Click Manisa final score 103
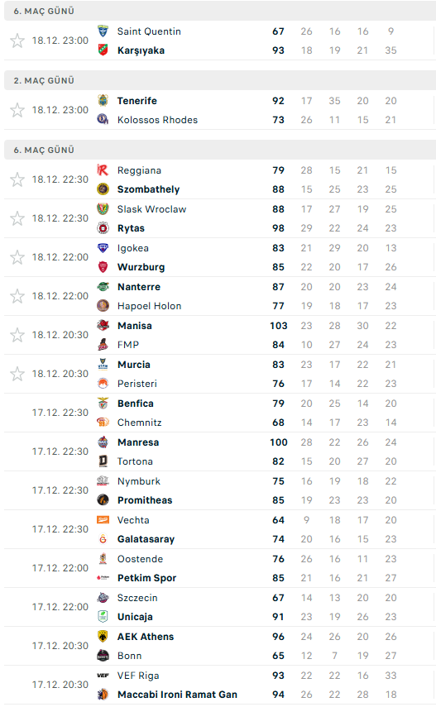The image size is (436, 707). tap(279, 326)
